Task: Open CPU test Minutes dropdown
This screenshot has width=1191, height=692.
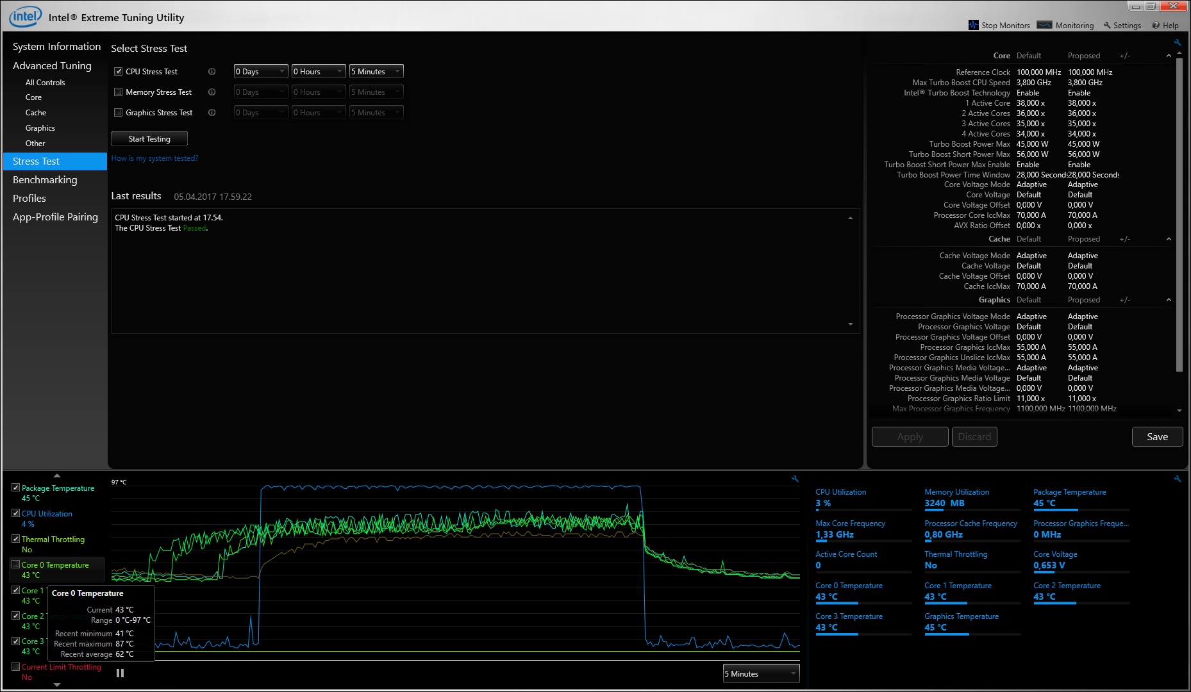Action: pyautogui.click(x=376, y=72)
